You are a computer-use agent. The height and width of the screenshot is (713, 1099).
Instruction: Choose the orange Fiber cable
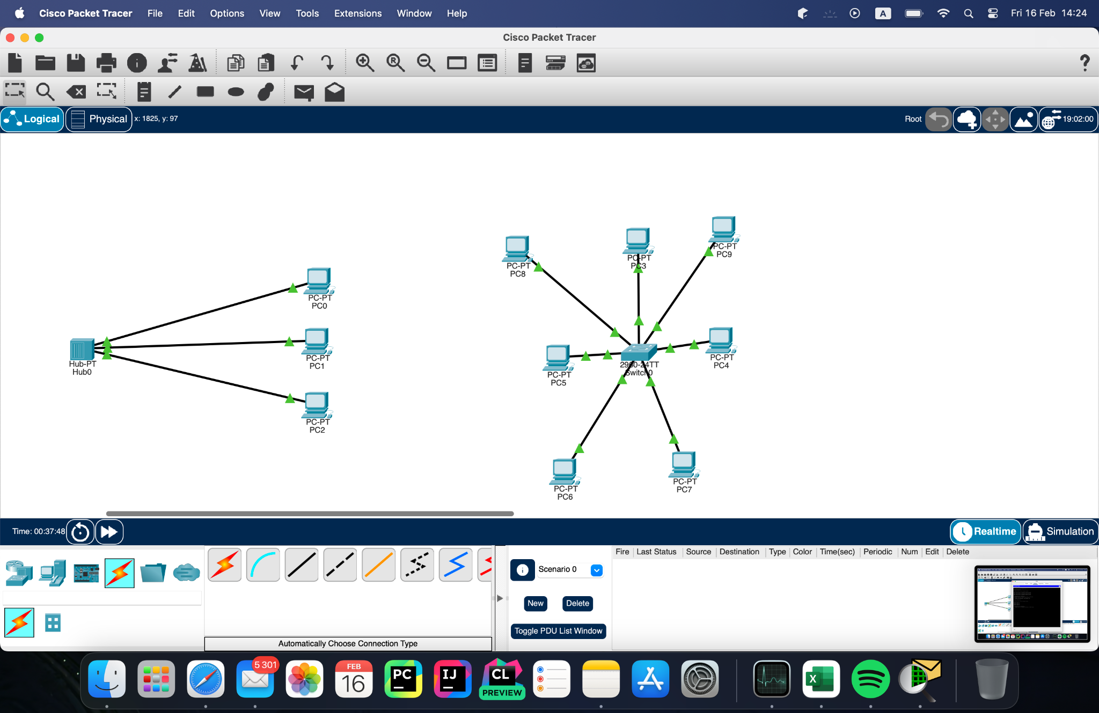click(379, 565)
